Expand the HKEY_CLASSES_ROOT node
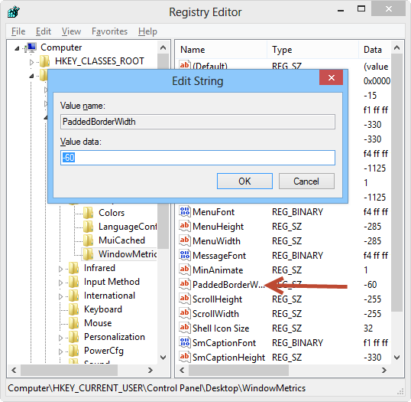The height and width of the screenshot is (402, 411). pyautogui.click(x=31, y=62)
